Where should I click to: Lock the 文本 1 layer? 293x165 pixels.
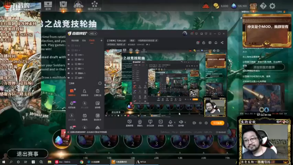[72, 55]
